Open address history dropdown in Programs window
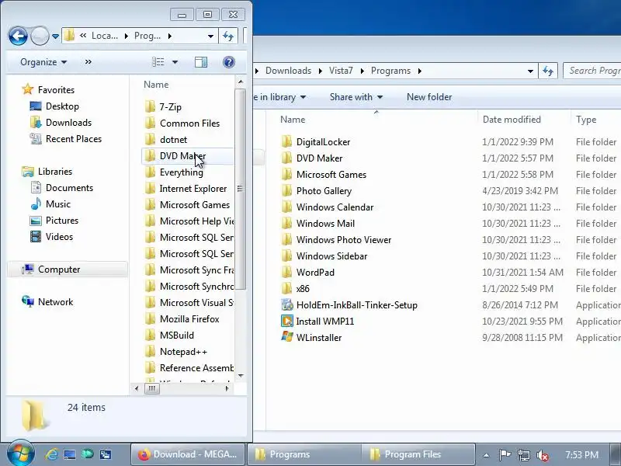Viewport: 621px width, 466px height. 530,71
